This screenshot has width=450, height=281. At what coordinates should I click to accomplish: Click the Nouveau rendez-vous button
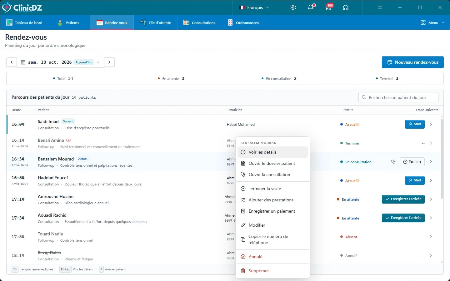pos(413,62)
